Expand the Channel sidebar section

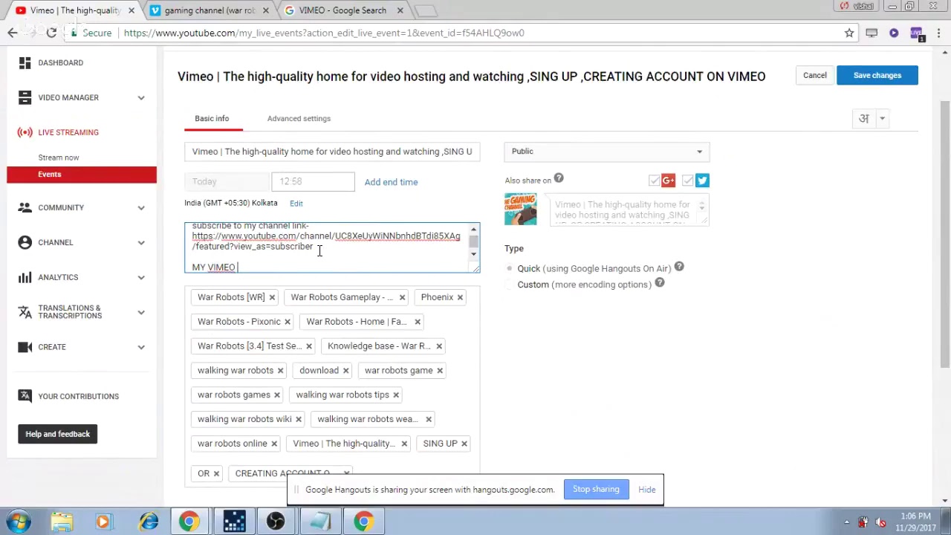tap(141, 242)
